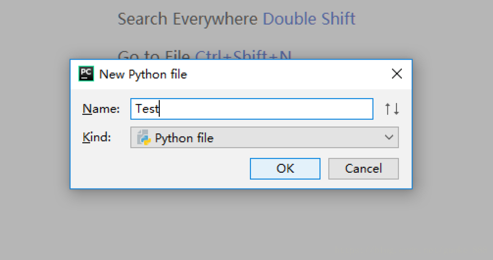493x260 pixels.
Task: Confirm file creation with the OK button
Action: point(285,169)
